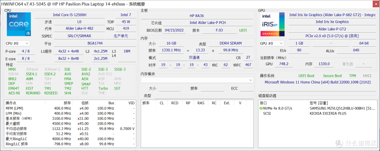Click the DDR4 SDRAM memory type field

tap(230, 43)
